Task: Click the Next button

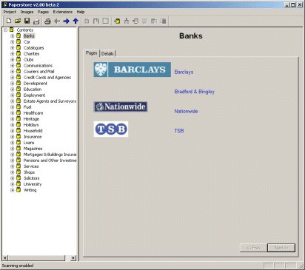Action: [281, 248]
